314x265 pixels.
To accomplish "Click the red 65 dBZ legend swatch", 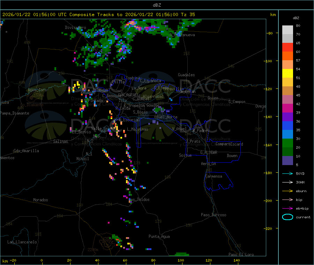I will [x=287, y=47].
